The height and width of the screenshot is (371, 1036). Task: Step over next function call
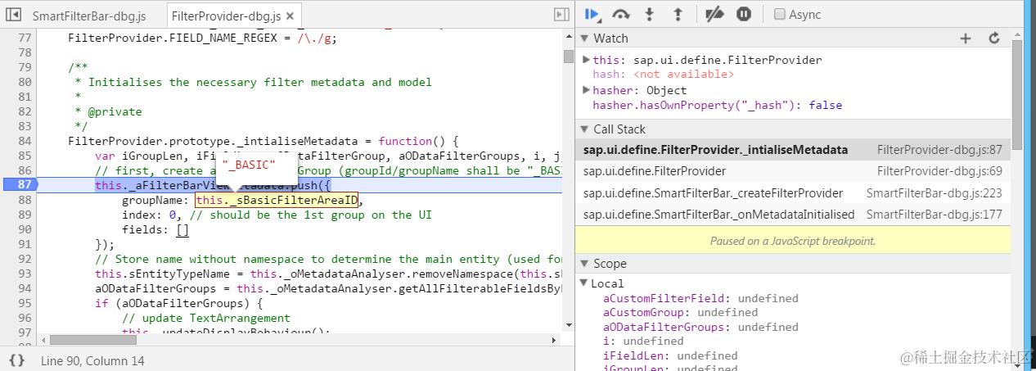621,14
